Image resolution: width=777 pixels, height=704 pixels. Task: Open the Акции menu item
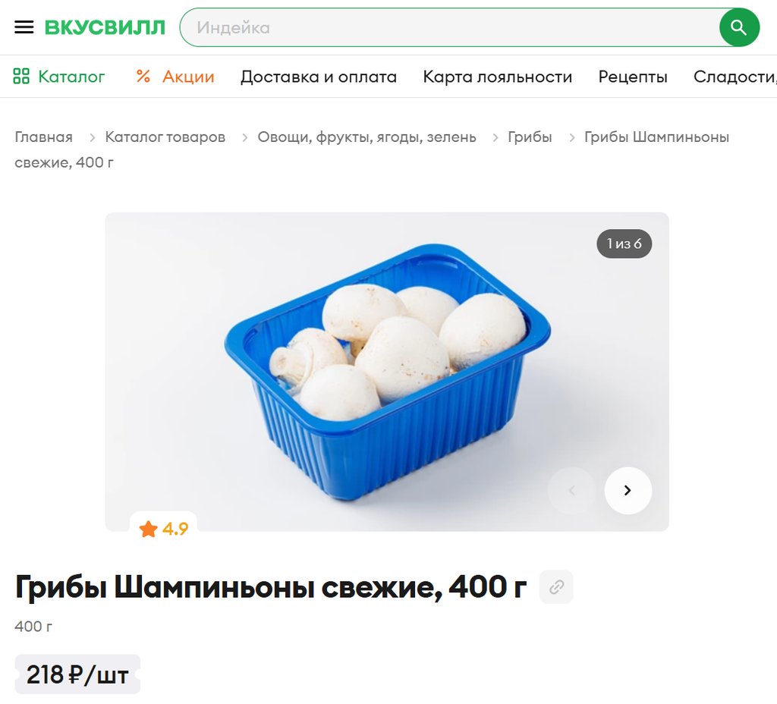pos(188,77)
